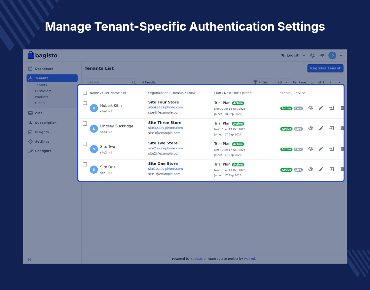View Hubert Kihn tenant details
Screen dimensions: 370x290
click(311, 108)
